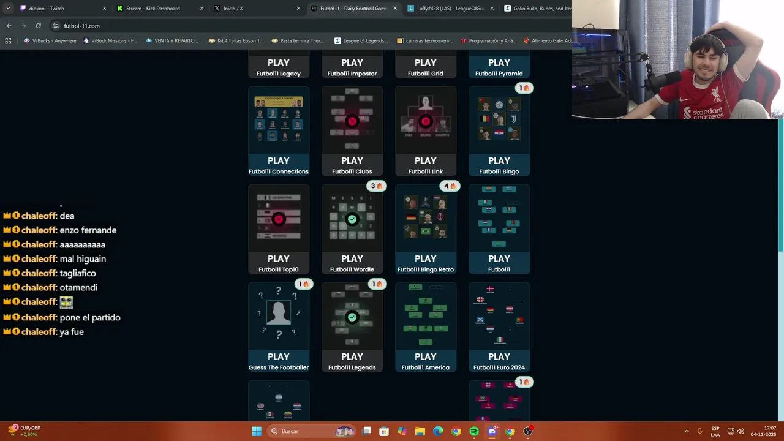784x441 pixels.
Task: Open the League of Legends bookmark
Action: pyautogui.click(x=361, y=41)
